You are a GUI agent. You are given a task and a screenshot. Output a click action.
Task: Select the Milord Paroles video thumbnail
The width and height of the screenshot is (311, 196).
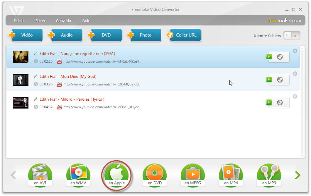point(21,103)
